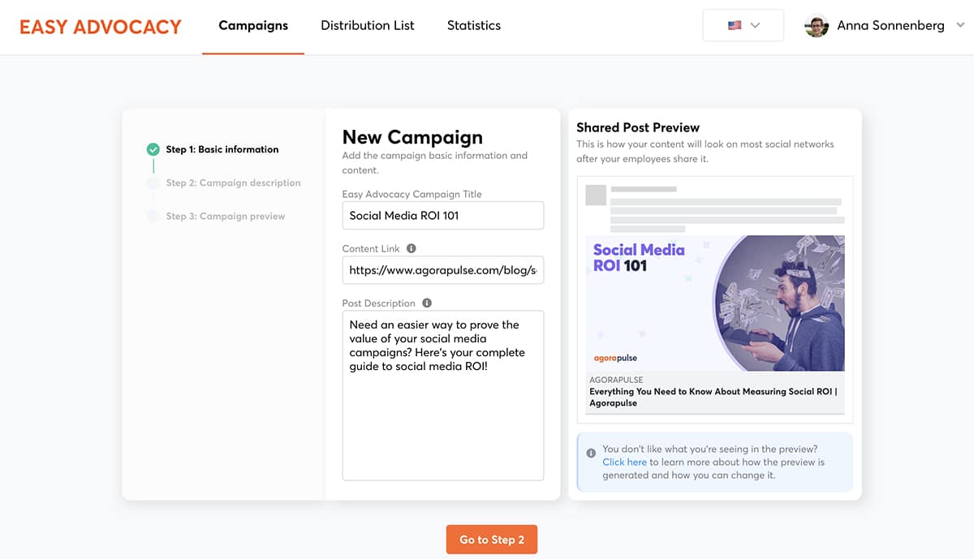Select Step 2: Campaign description
This screenshot has height=559, width=974.
pos(234,183)
